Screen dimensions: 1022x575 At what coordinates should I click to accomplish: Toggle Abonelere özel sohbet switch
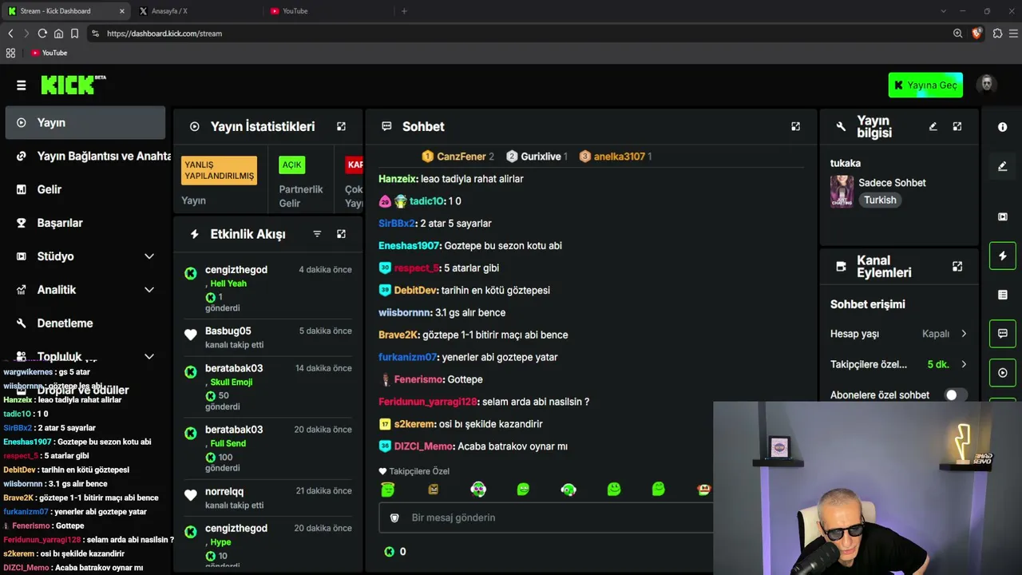click(x=956, y=395)
